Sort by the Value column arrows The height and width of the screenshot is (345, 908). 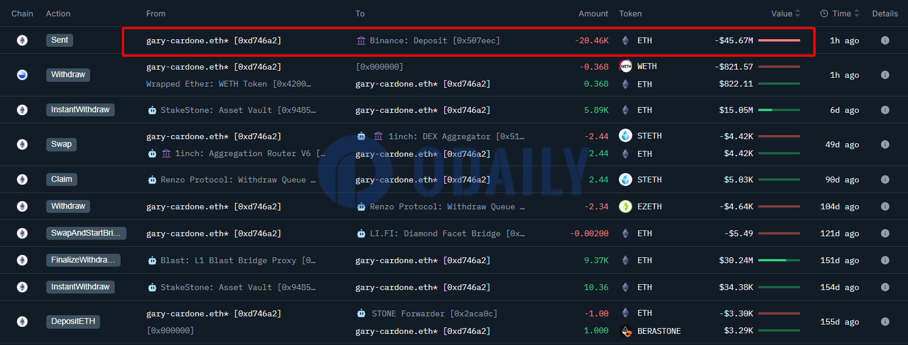point(798,13)
